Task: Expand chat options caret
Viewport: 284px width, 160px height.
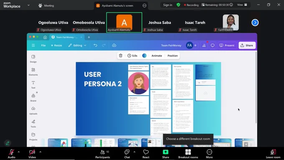Action: [134, 152]
